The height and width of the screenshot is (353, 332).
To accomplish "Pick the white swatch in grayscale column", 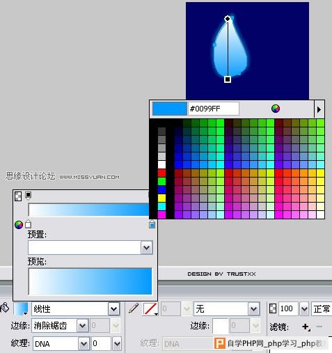I will coord(161,164).
